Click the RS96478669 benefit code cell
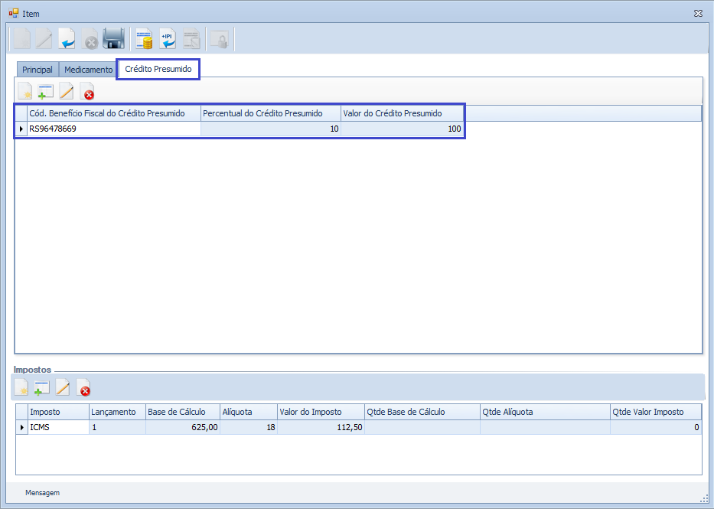 point(113,129)
